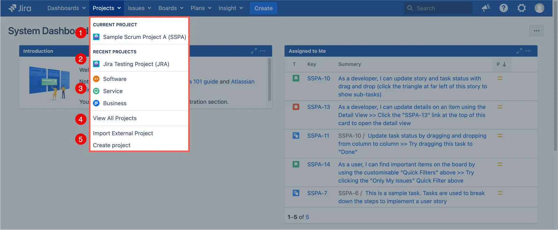Open Introduction gadget more options menu
This screenshot has width=558, height=230.
[263, 51]
